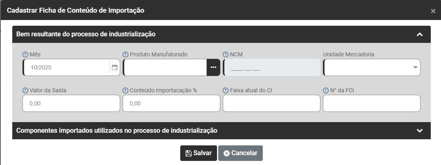The width and height of the screenshot is (441, 165).
Task: Click the Produto Manufaturado text field
Action: pyautogui.click(x=165, y=67)
